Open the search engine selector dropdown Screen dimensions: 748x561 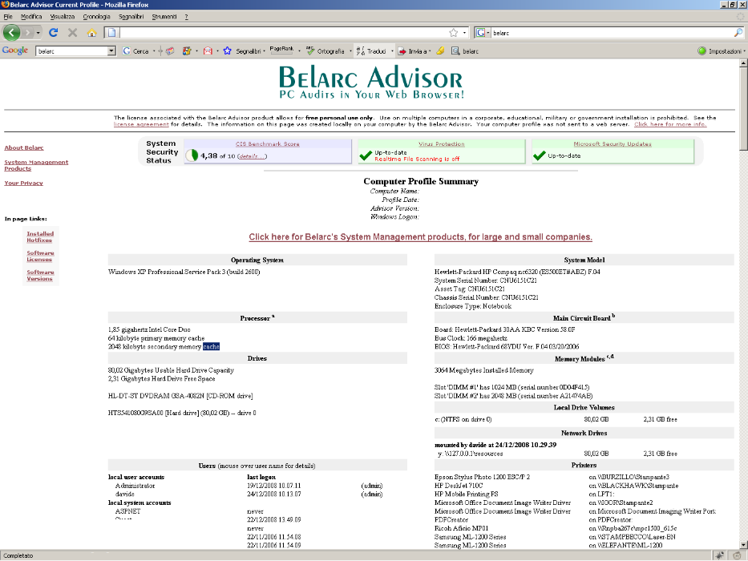[x=483, y=32]
